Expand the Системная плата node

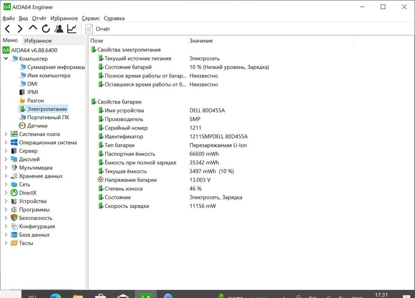coord(6,134)
